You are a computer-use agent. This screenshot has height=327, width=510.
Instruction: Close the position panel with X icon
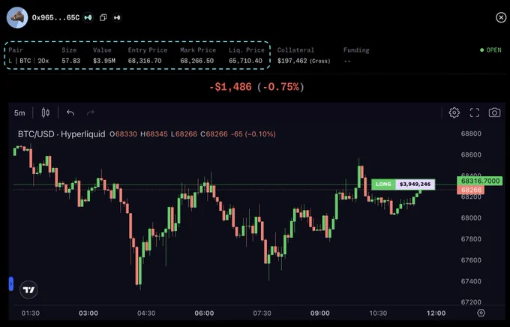pyautogui.click(x=501, y=17)
